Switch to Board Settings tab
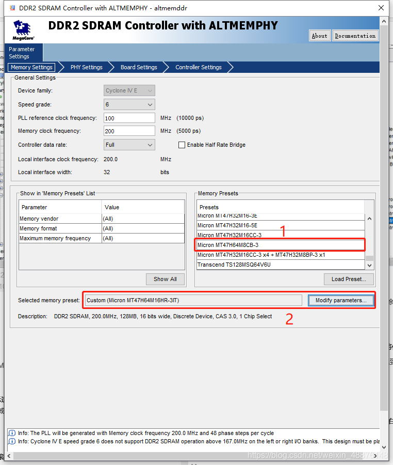This screenshot has width=393, height=465. (139, 67)
